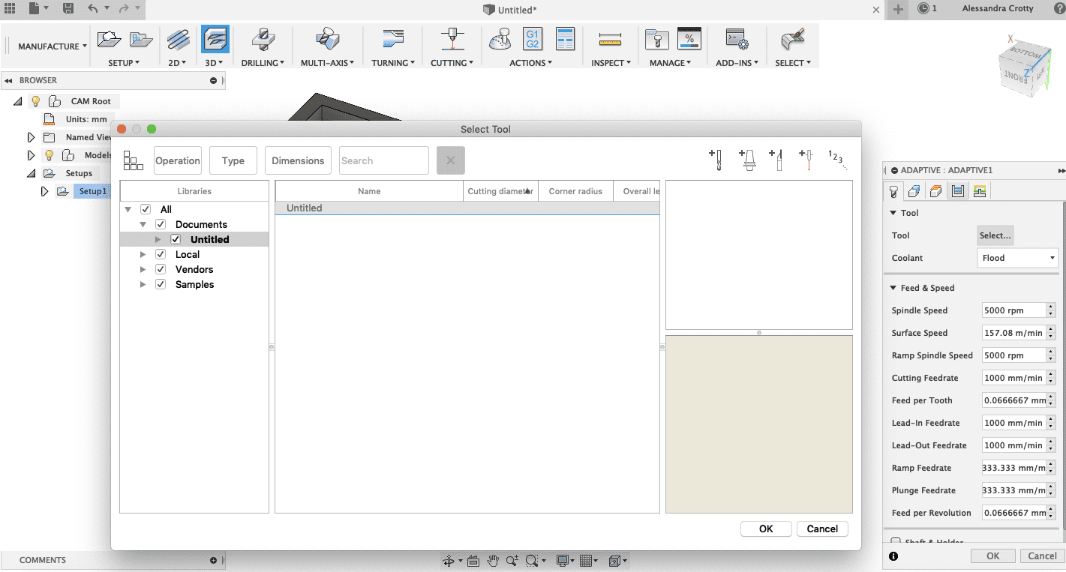Screen dimensions: 1066x572
Task: Open the DRILLING menu
Action: tap(263, 63)
